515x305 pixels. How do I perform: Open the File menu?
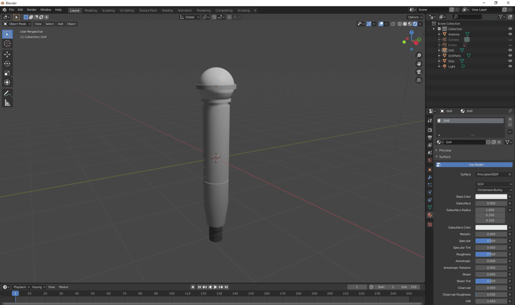click(x=11, y=9)
